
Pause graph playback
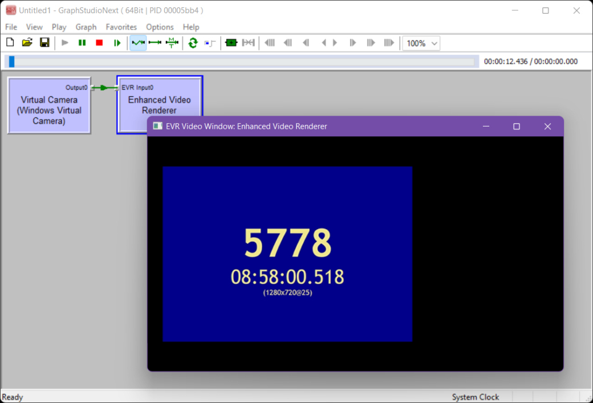[x=80, y=42]
